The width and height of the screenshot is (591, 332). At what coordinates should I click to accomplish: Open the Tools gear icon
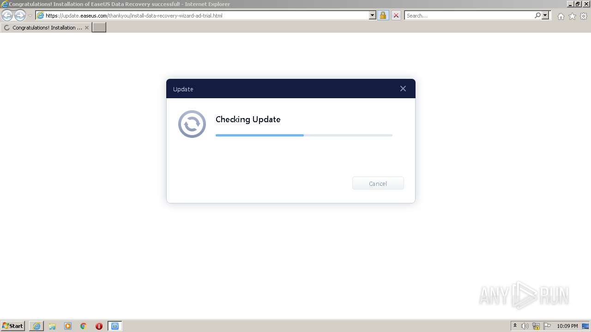tap(584, 16)
